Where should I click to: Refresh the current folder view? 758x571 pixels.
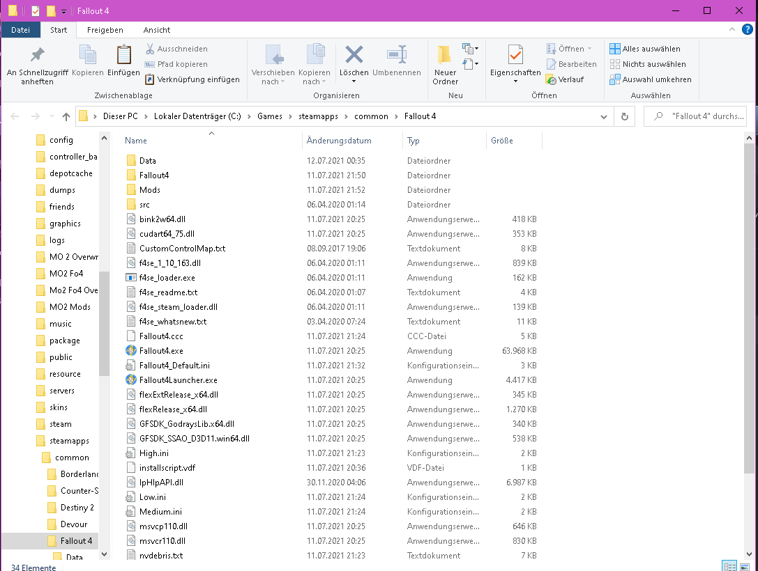tap(625, 116)
